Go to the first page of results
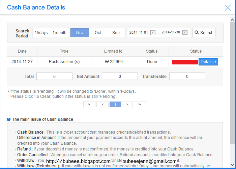The height and width of the screenshot is (169, 236). click(89, 105)
